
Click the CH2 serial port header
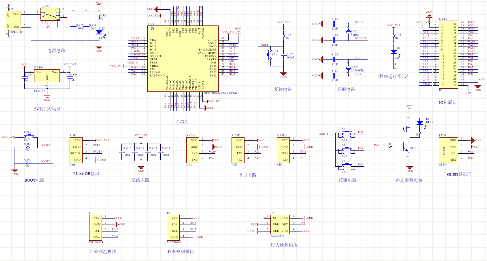240,150
